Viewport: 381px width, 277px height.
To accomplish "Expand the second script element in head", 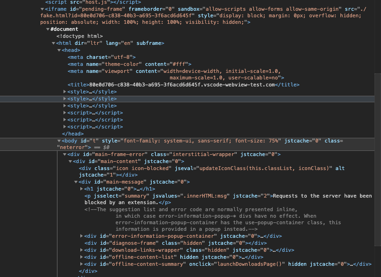I will point(64,119).
